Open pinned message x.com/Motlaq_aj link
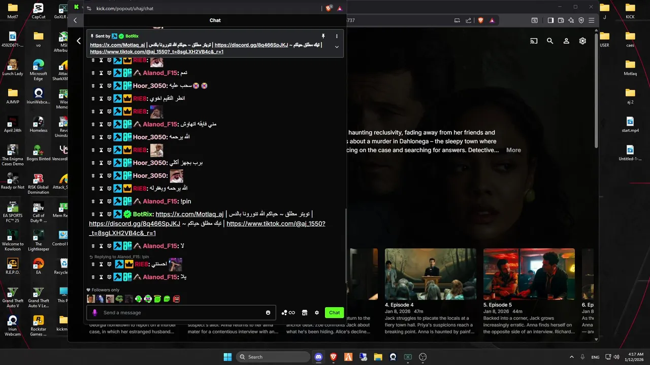Screen dimensions: 650x365 tap(117, 45)
